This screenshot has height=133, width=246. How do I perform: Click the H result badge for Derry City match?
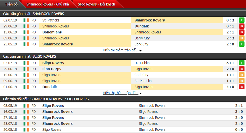(241, 38)
